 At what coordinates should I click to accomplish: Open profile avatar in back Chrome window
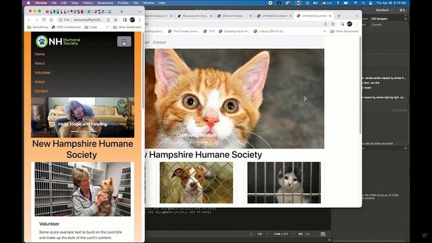click(350, 24)
